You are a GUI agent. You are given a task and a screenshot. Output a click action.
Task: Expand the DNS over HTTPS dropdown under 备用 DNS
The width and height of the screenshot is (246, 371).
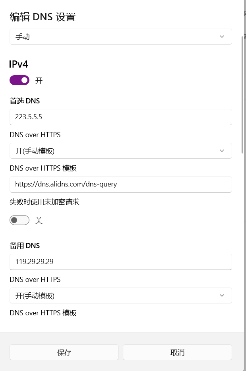click(121, 295)
